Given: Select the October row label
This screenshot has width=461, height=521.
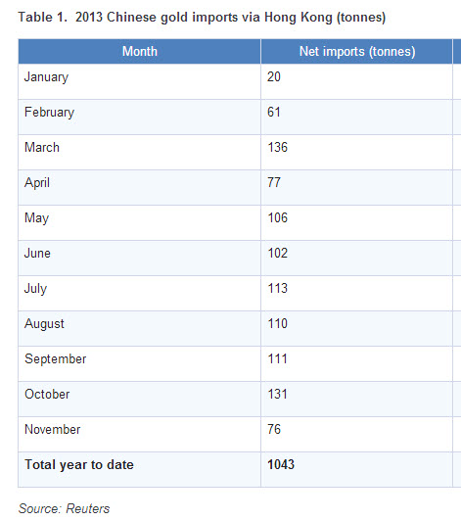Looking at the screenshot, I should (47, 394).
